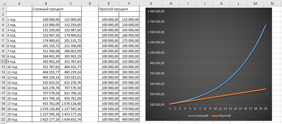282x124 pixels.
Task: Select row 11 header
Action: 3,62
